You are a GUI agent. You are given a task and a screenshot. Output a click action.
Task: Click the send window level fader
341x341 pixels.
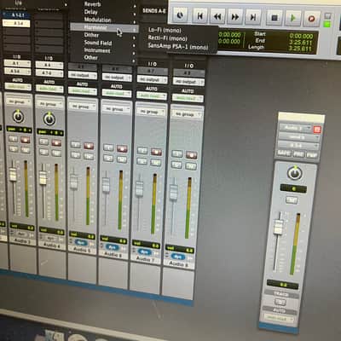[279, 227]
